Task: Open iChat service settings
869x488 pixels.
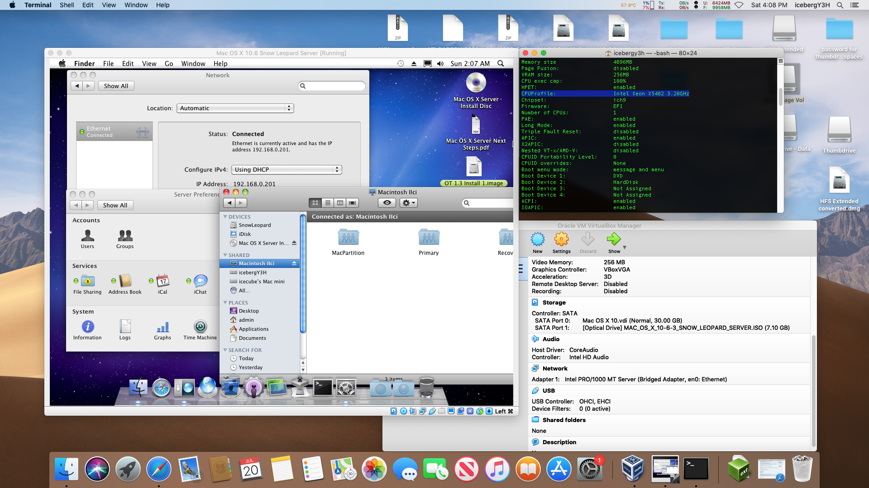Action: pos(200,285)
